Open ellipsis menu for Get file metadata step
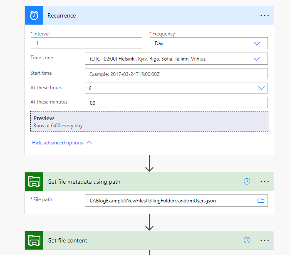The height and width of the screenshot is (255, 290). 265,182
